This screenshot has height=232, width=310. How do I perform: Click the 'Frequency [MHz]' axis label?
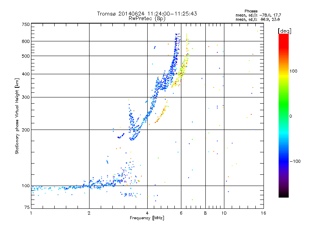pos(147,218)
